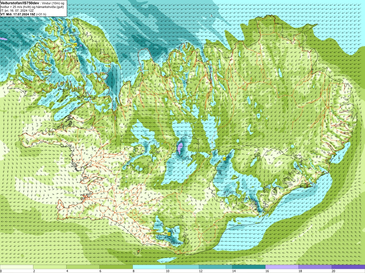Click the "0" label on the wind scale

pyautogui.click(x=1, y=271)
